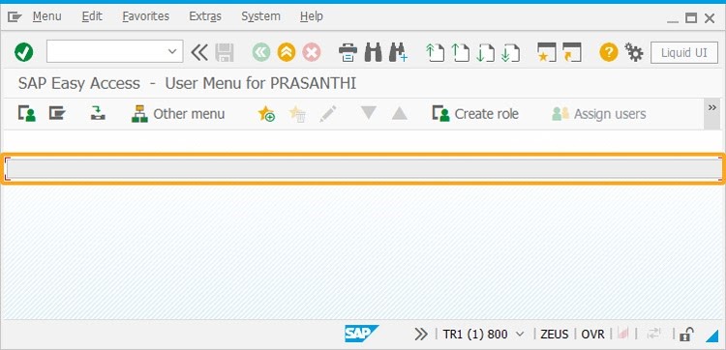Click the Find Next binoculars plus icon
726x350 pixels.
coord(398,52)
